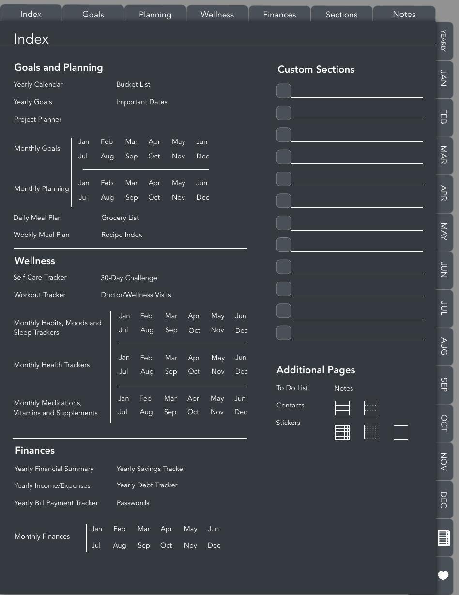Screen dimensions: 459x595
Task: Open the Bucket List link
Action: (133, 85)
